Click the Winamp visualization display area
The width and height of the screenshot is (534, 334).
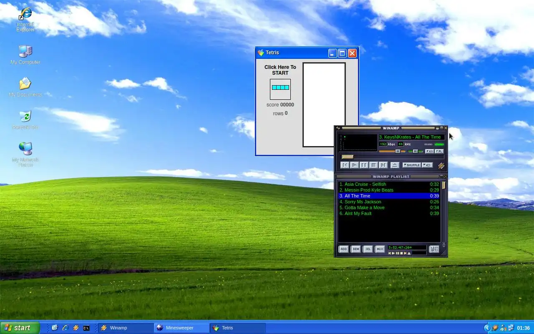(358, 142)
